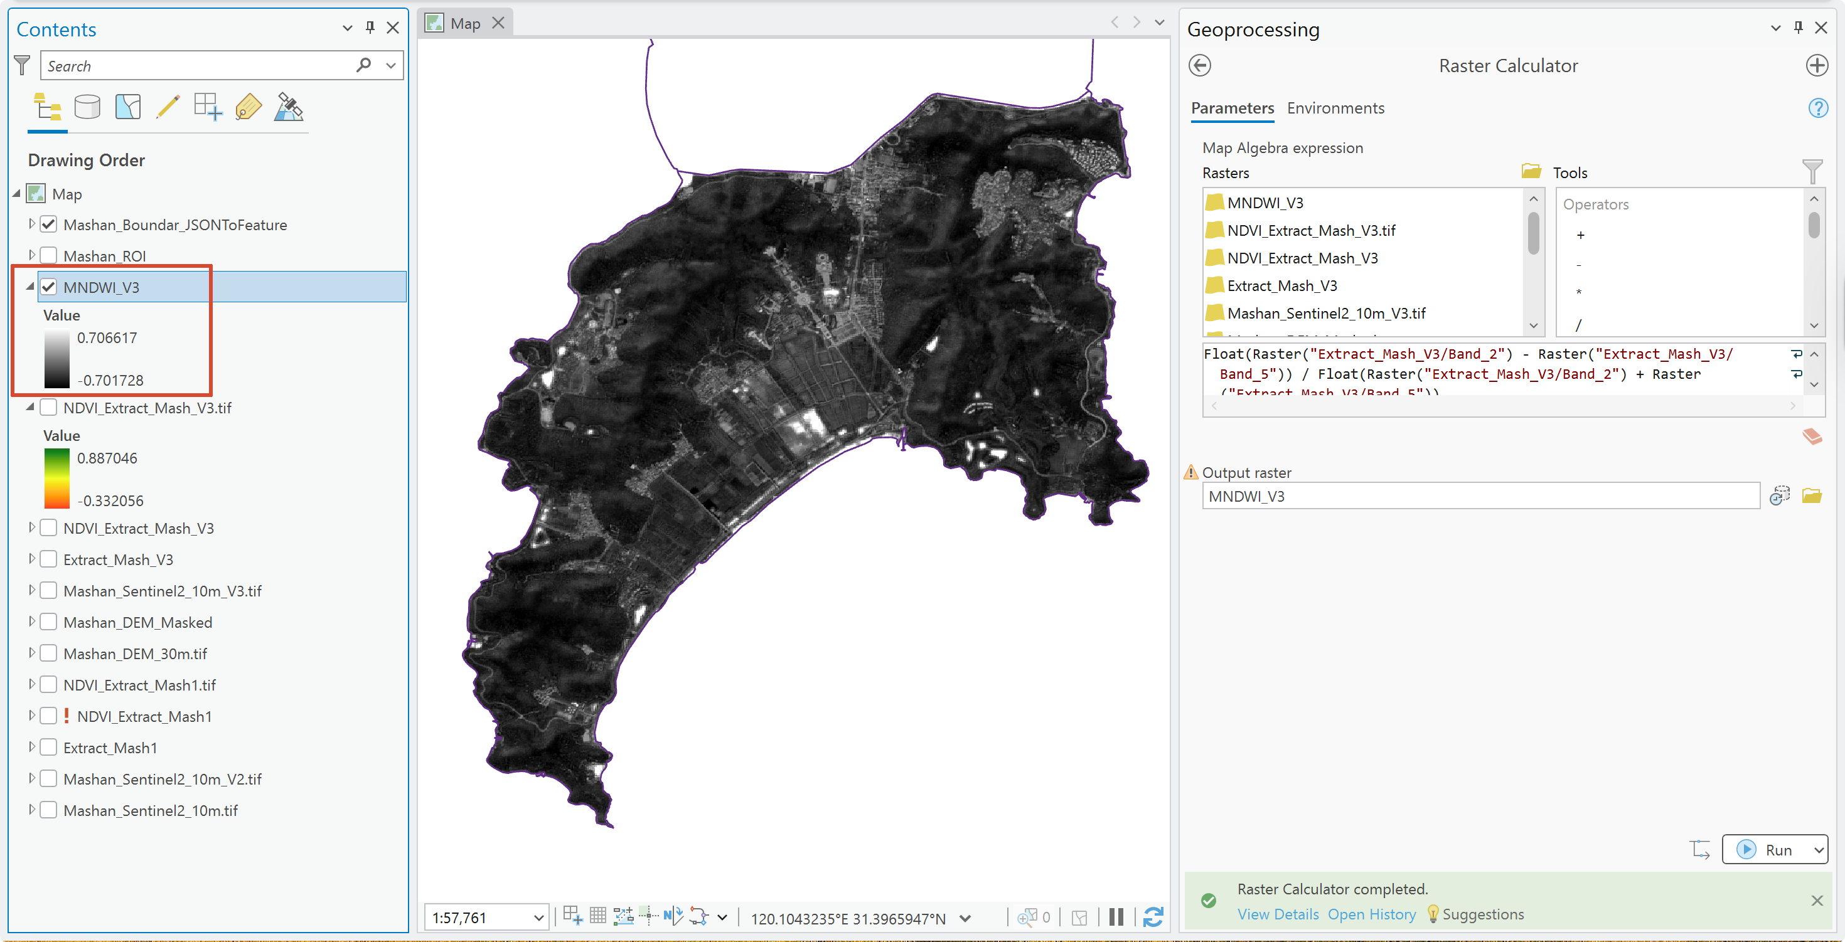Image resolution: width=1845 pixels, height=942 pixels.
Task: Click the add to favorites plus icon
Action: click(1816, 66)
